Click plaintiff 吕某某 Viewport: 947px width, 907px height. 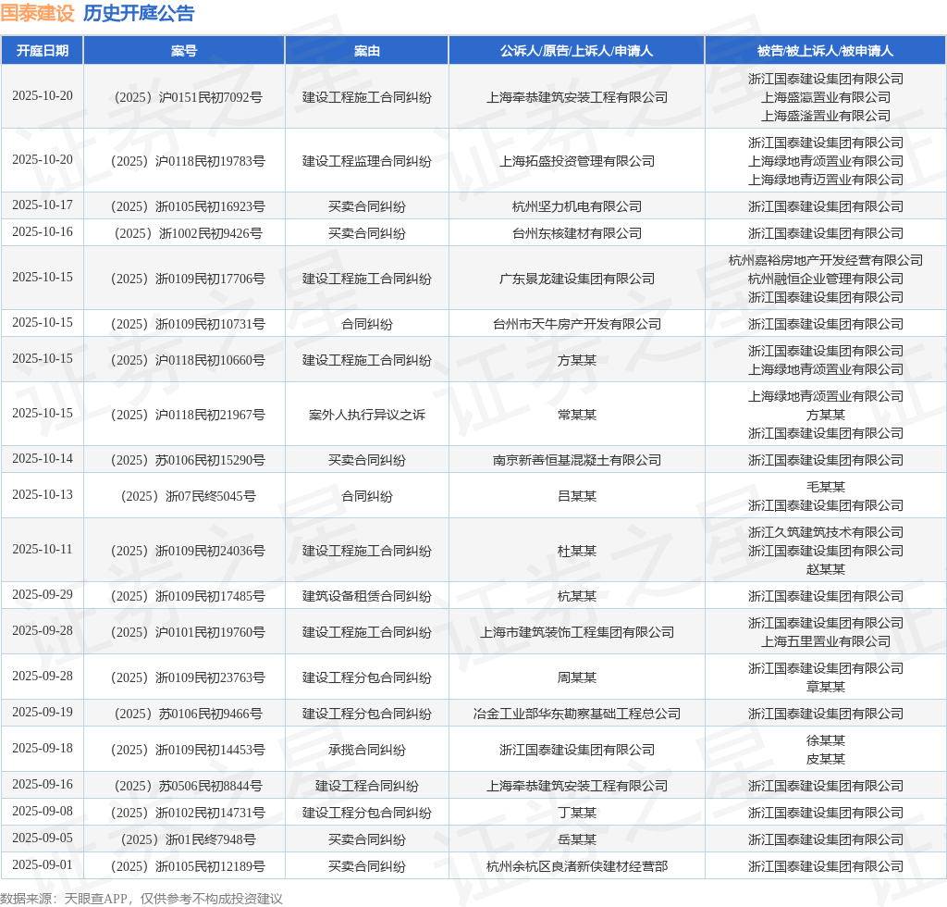pyautogui.click(x=577, y=496)
